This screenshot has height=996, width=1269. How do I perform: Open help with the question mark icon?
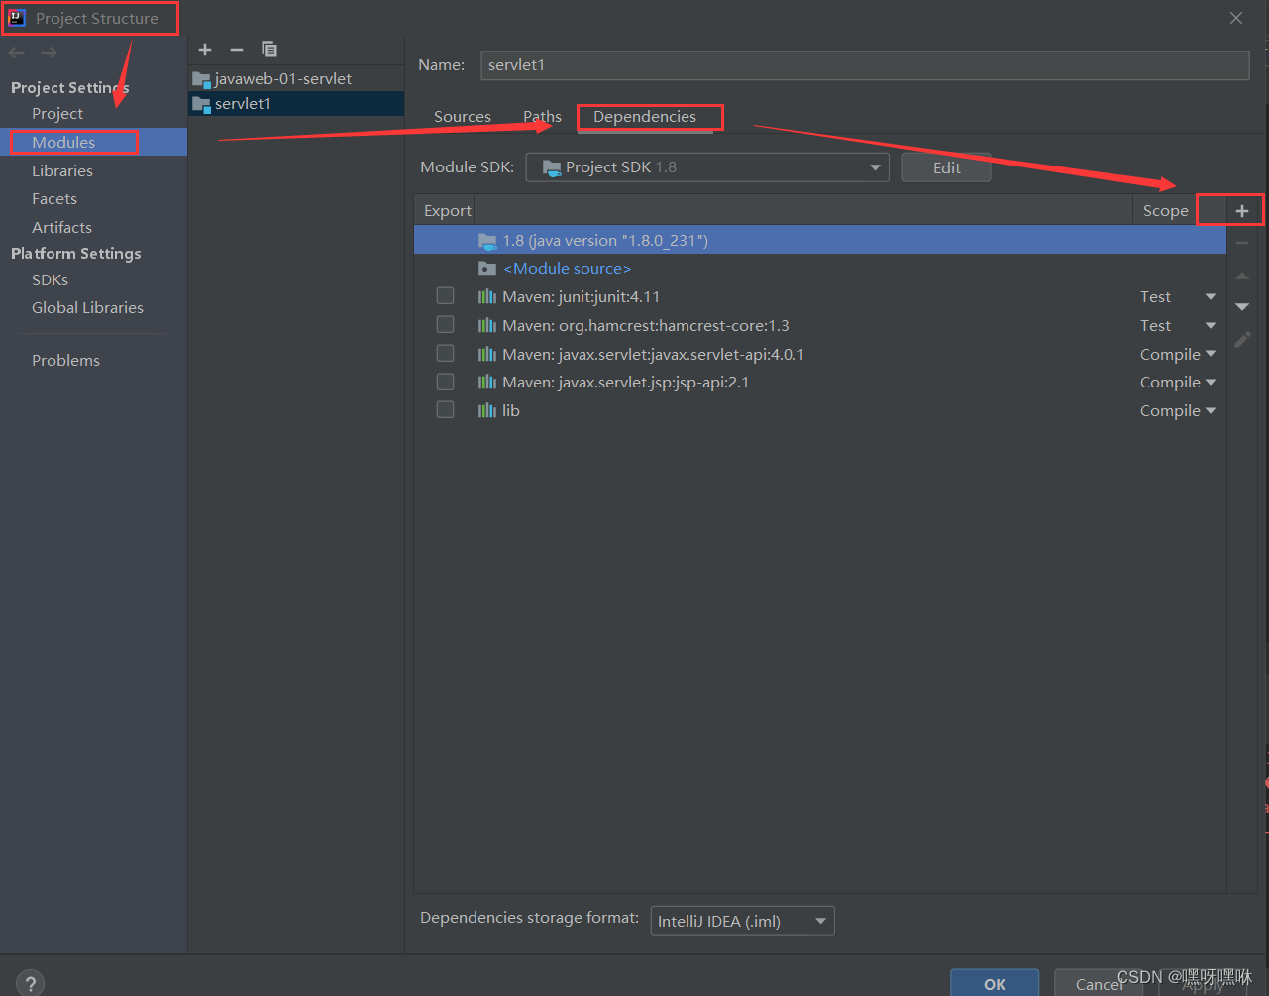30,982
